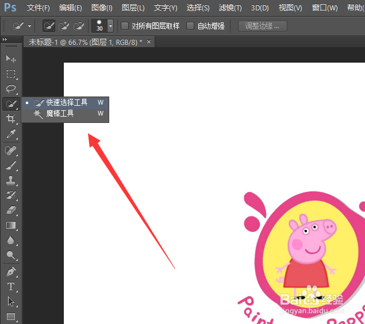Choose 魔棒工具 from flyout menu
365x324 pixels.
[x=65, y=114]
